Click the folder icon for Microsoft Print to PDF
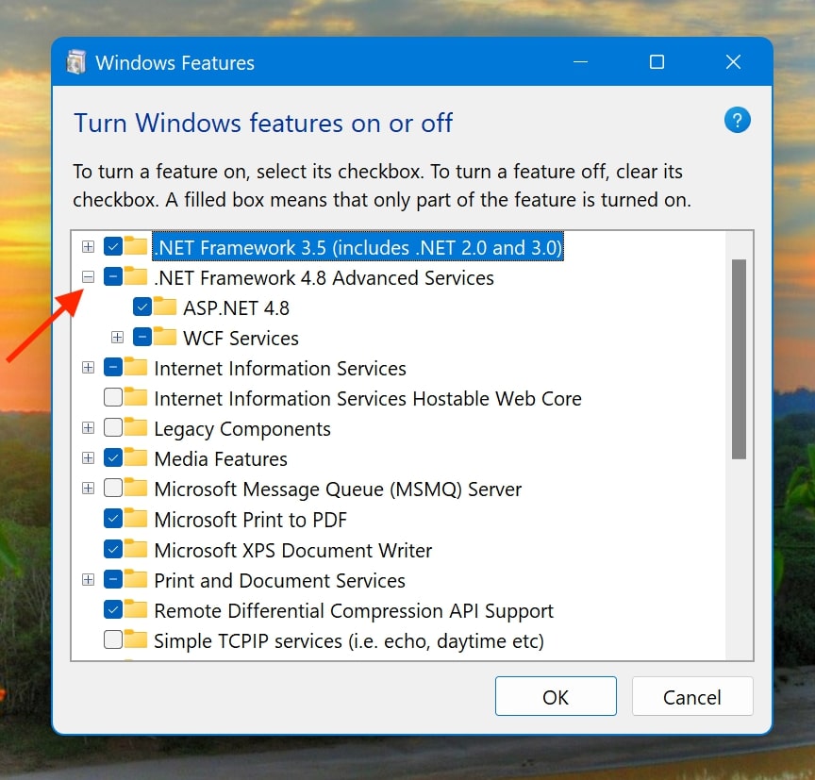Viewport: 815px width, 780px height. coord(135,519)
